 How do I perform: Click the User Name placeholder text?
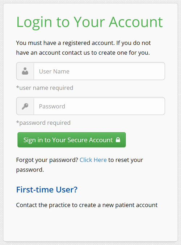(x=54, y=71)
